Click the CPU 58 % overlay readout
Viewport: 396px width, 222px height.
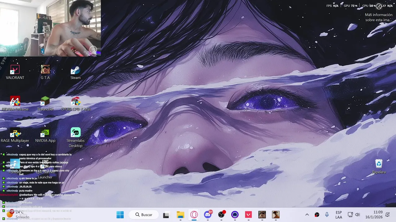click(x=369, y=6)
